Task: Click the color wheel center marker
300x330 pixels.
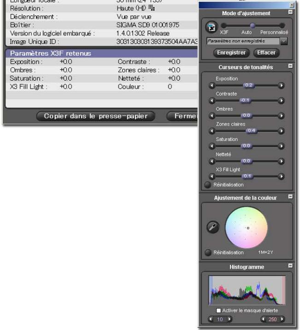Action: (x=248, y=228)
